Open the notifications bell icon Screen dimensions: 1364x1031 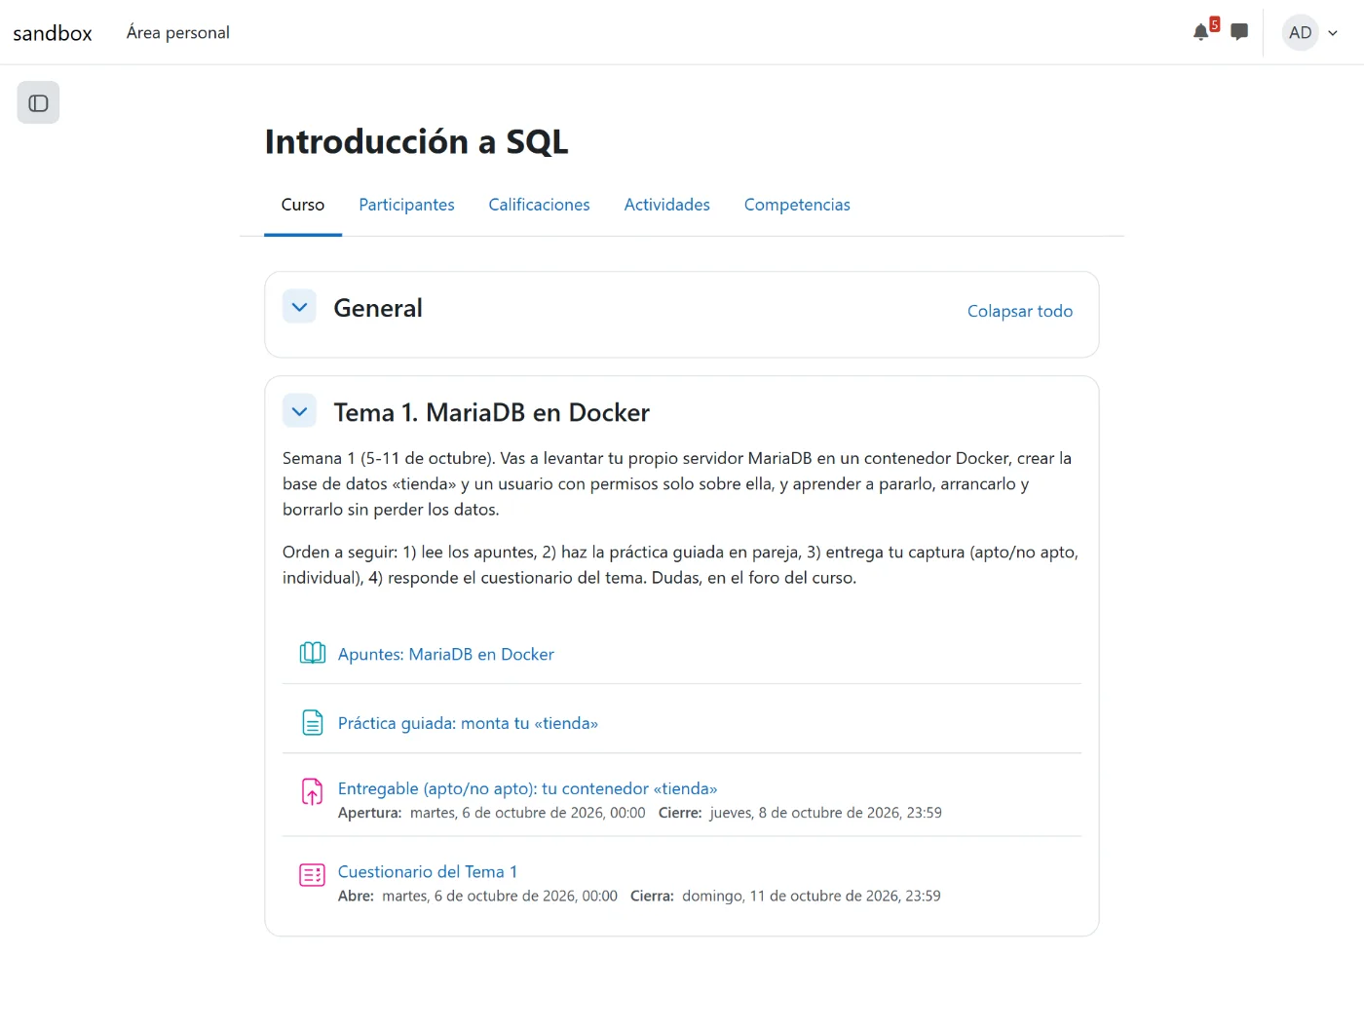(x=1201, y=32)
